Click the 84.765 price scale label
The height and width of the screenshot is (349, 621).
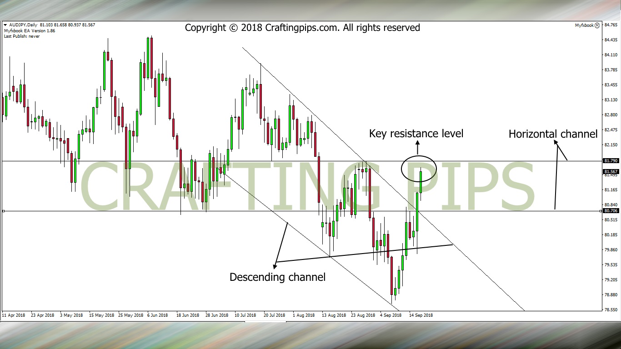click(x=611, y=25)
